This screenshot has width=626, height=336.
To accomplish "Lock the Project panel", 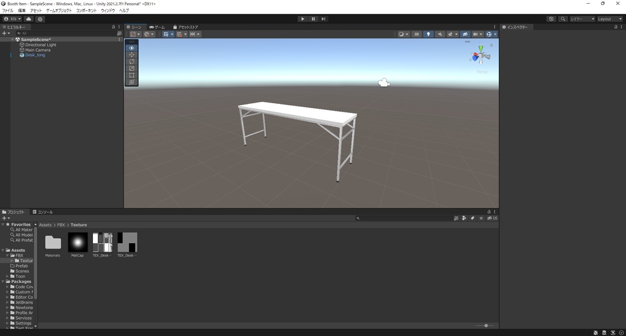I will pyautogui.click(x=489, y=212).
